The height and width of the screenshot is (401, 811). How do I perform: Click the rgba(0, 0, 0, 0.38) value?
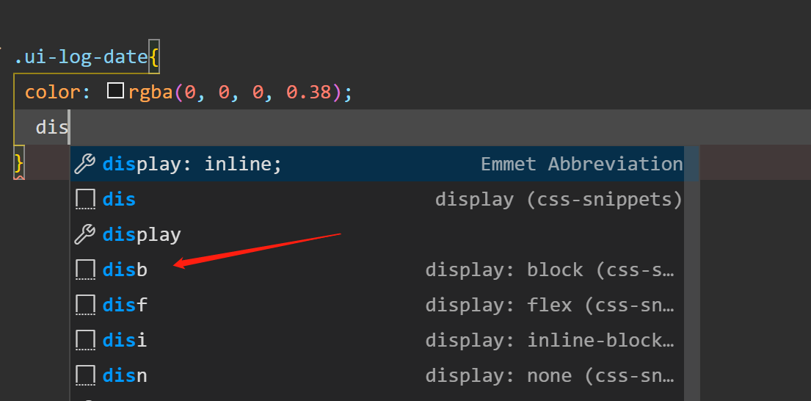coord(235,93)
